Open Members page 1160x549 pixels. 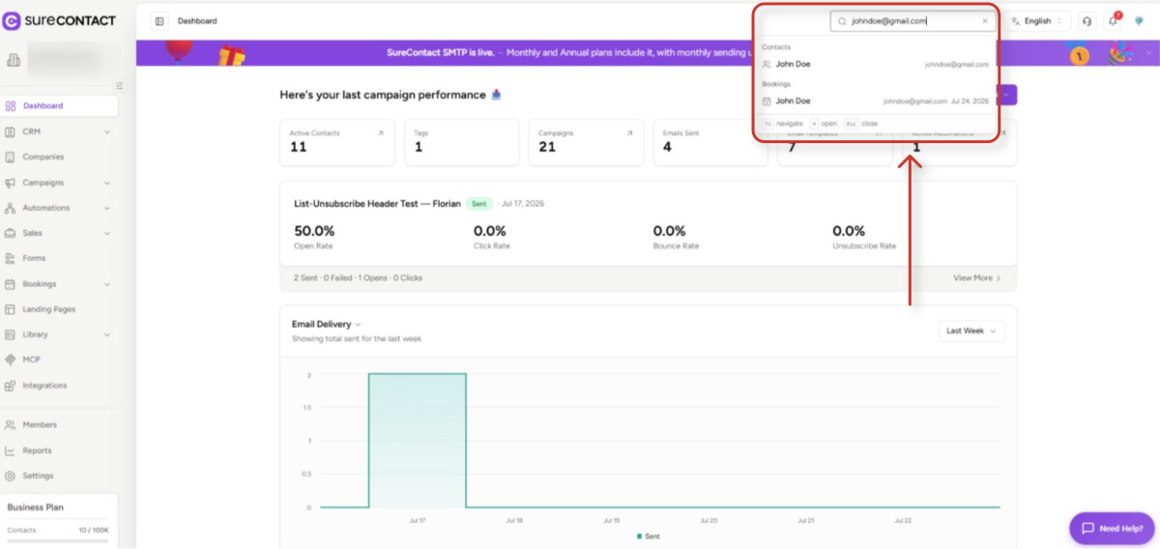(40, 425)
